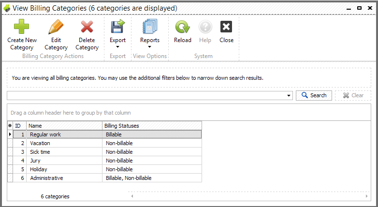Viewport: 378px width, 207px height.
Task: Open the Export floppy disk icon
Action: [117, 26]
